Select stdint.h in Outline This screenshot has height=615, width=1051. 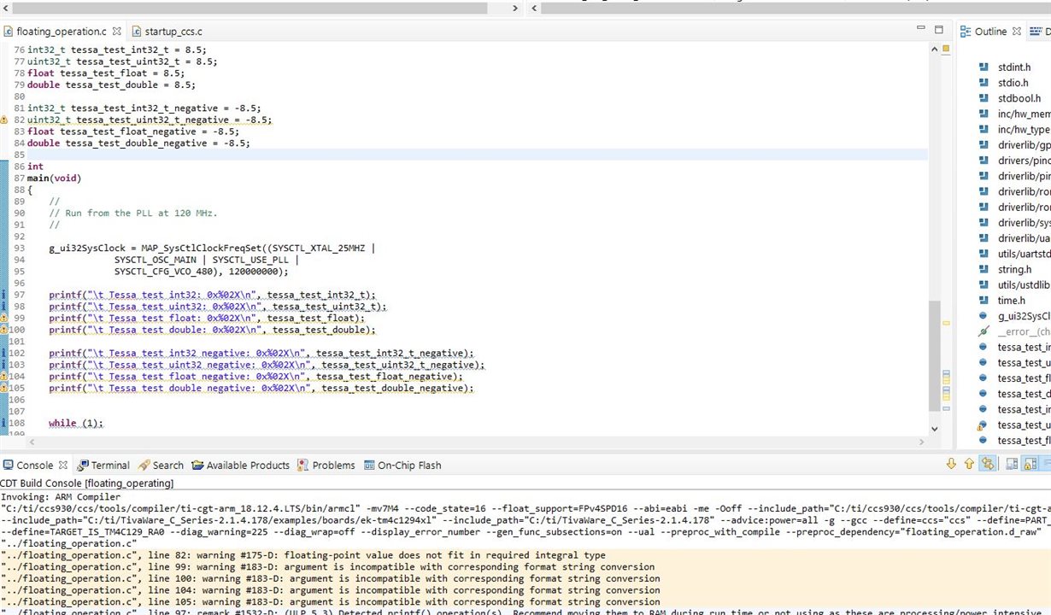click(x=1014, y=67)
